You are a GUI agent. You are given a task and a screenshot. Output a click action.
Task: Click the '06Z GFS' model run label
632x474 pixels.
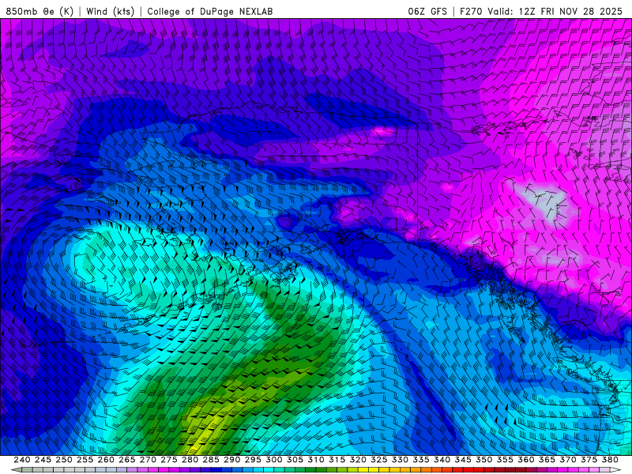(427, 11)
